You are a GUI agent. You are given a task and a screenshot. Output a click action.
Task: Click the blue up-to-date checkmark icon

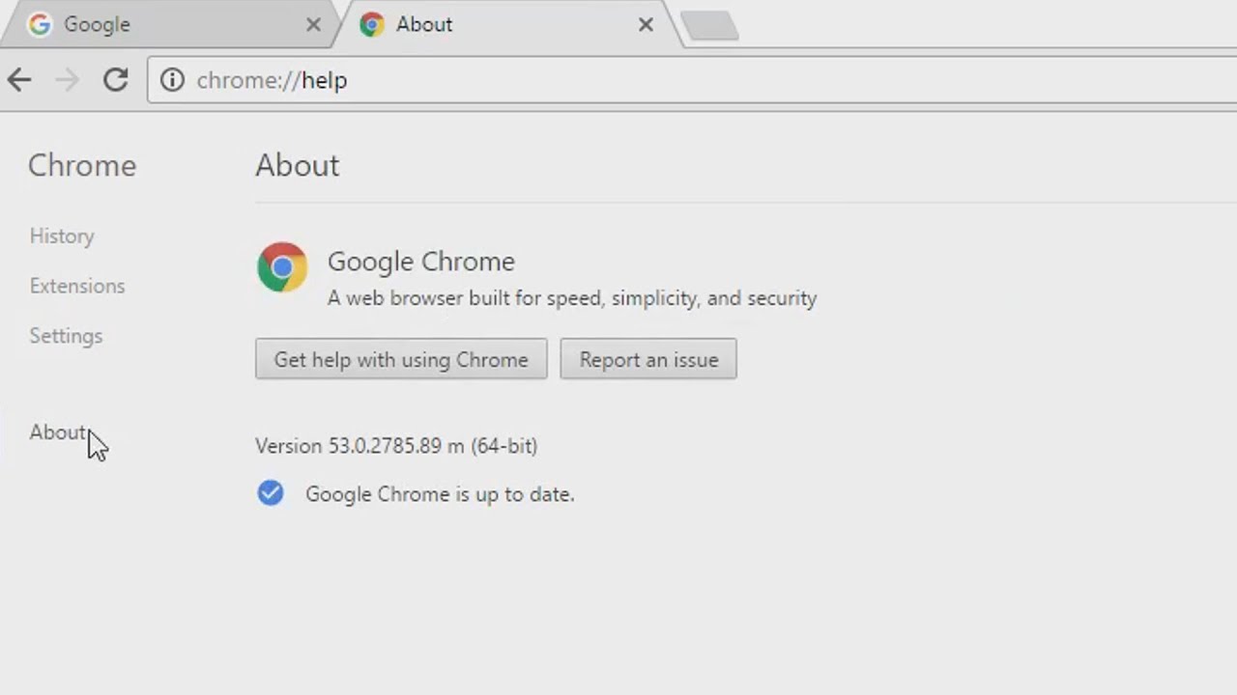(271, 493)
